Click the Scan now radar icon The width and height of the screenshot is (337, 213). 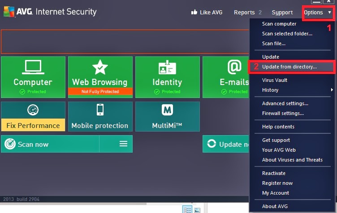coord(10,144)
